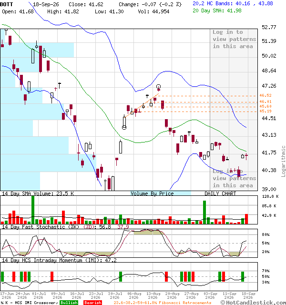This screenshot has height=305, width=286.
Task: Click the tallest green volume bar near 01-Jul
Action: click(x=33, y=210)
